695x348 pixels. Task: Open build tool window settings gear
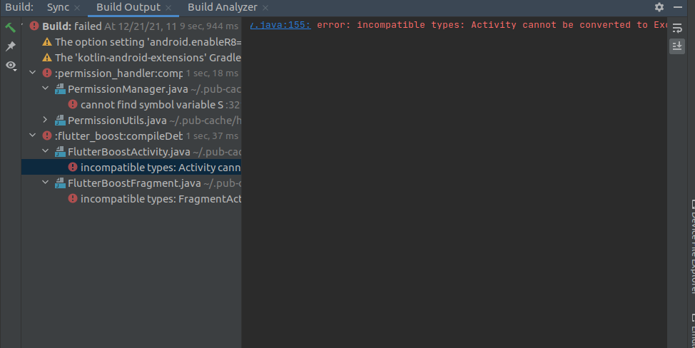tap(659, 7)
